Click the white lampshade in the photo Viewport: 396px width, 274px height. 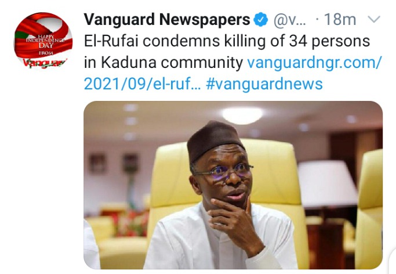coord(328,183)
